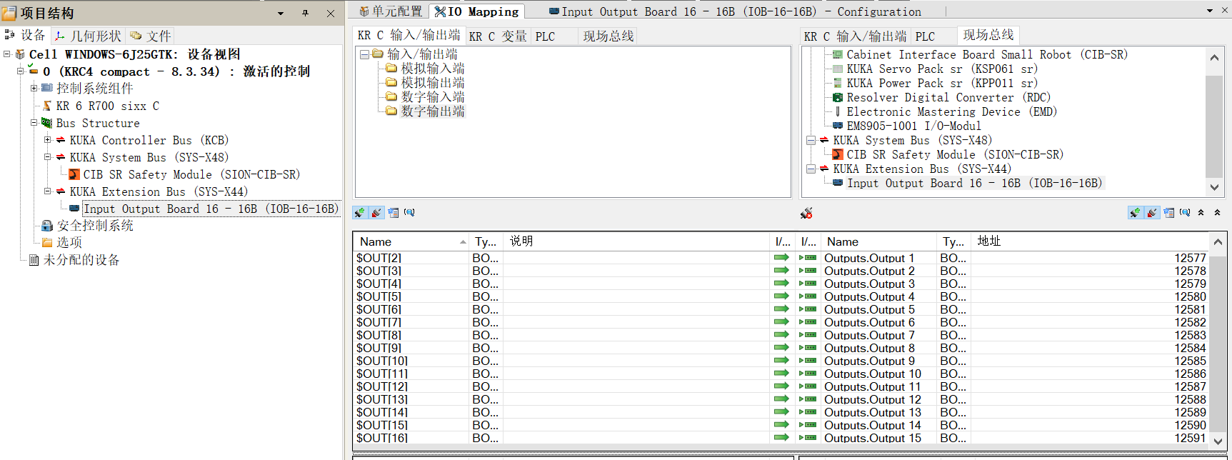Expand KUKA Controller Bus (KCB) in project tree

[47, 140]
